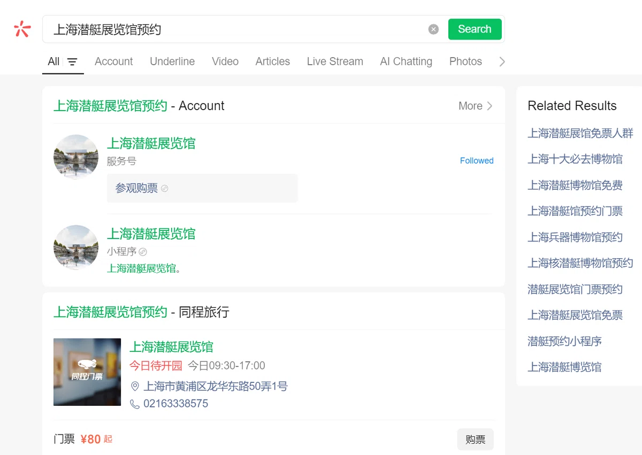Open 上海潜艇展览馆 service account title

(x=151, y=143)
